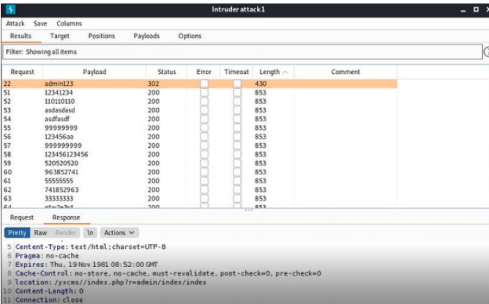
Task: Click the Length column sort arrow
Action: coord(285,72)
